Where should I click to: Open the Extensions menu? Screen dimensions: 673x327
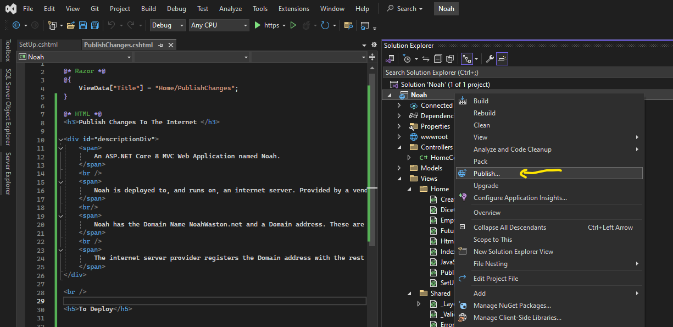pyautogui.click(x=293, y=9)
